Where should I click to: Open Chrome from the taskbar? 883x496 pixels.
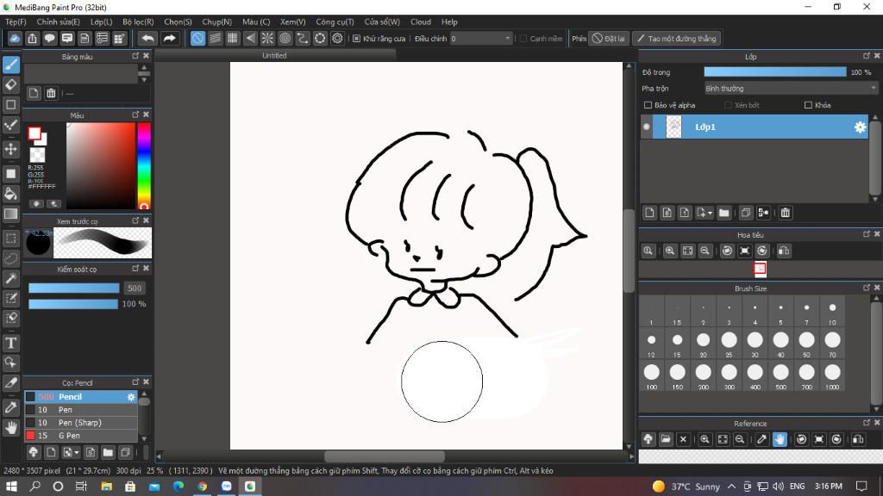[202, 486]
